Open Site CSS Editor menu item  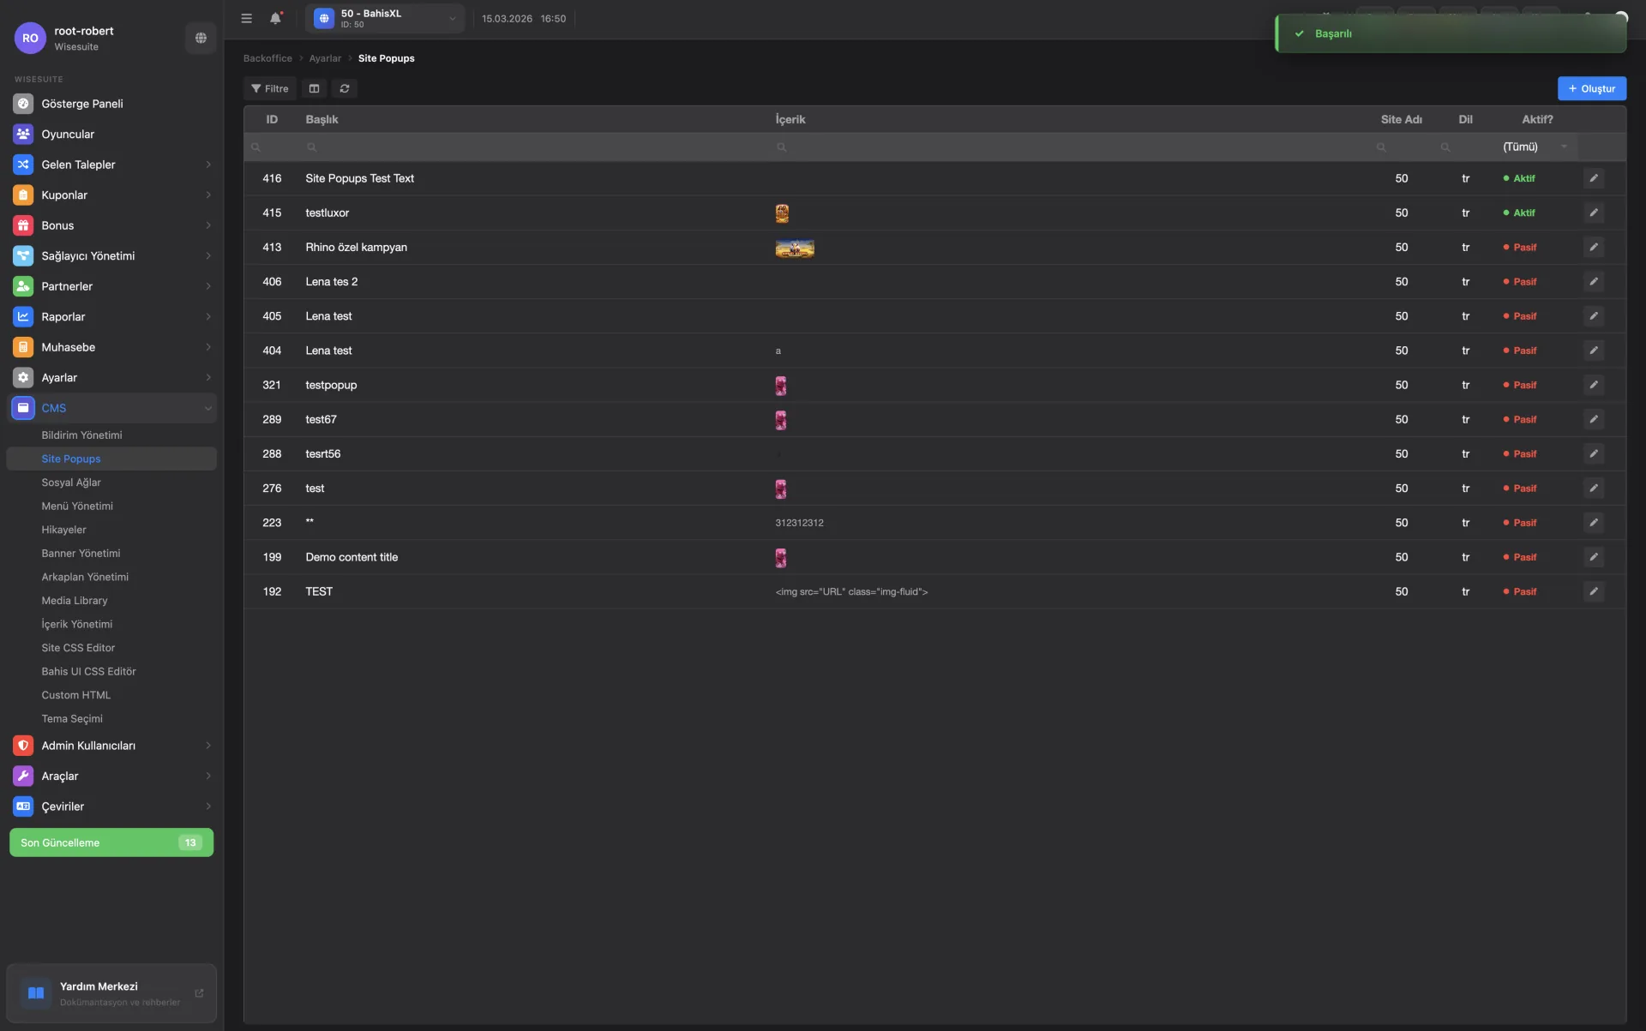coord(78,648)
